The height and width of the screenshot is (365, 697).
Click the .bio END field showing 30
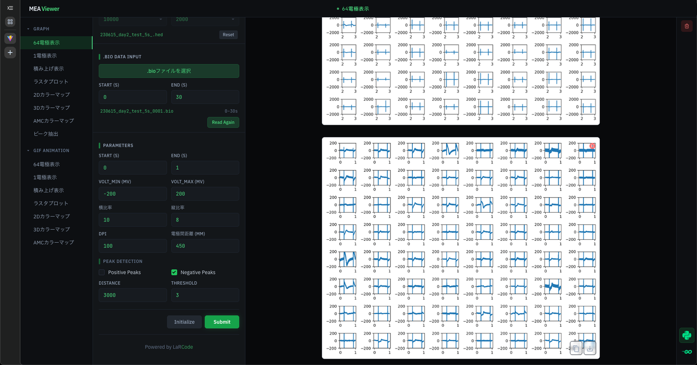click(x=205, y=97)
